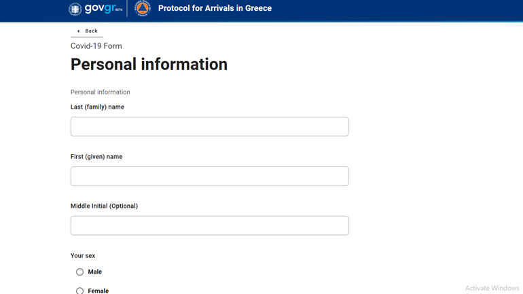The image size is (523, 294).
Task: Click the gov.gr logo text
Action: click(99, 9)
